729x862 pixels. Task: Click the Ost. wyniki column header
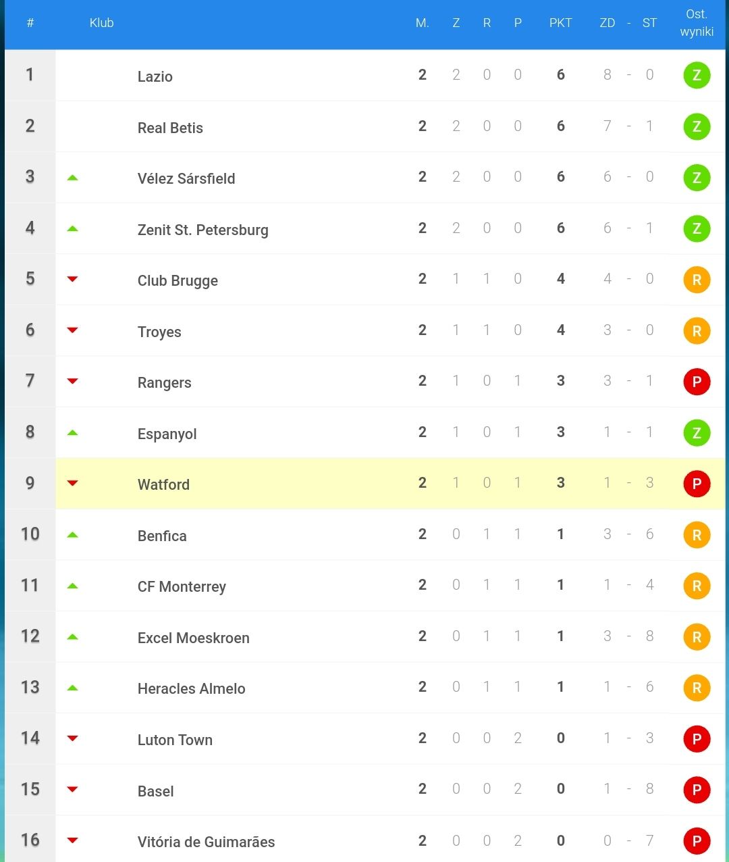coord(697,23)
